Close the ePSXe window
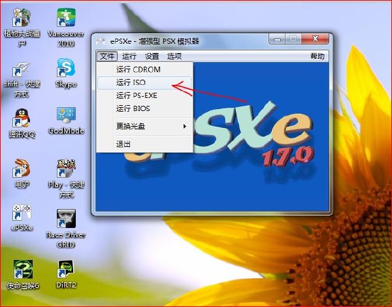 [x=316, y=39]
